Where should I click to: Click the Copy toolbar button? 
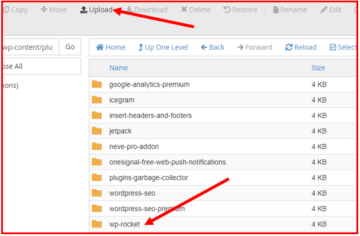point(15,9)
